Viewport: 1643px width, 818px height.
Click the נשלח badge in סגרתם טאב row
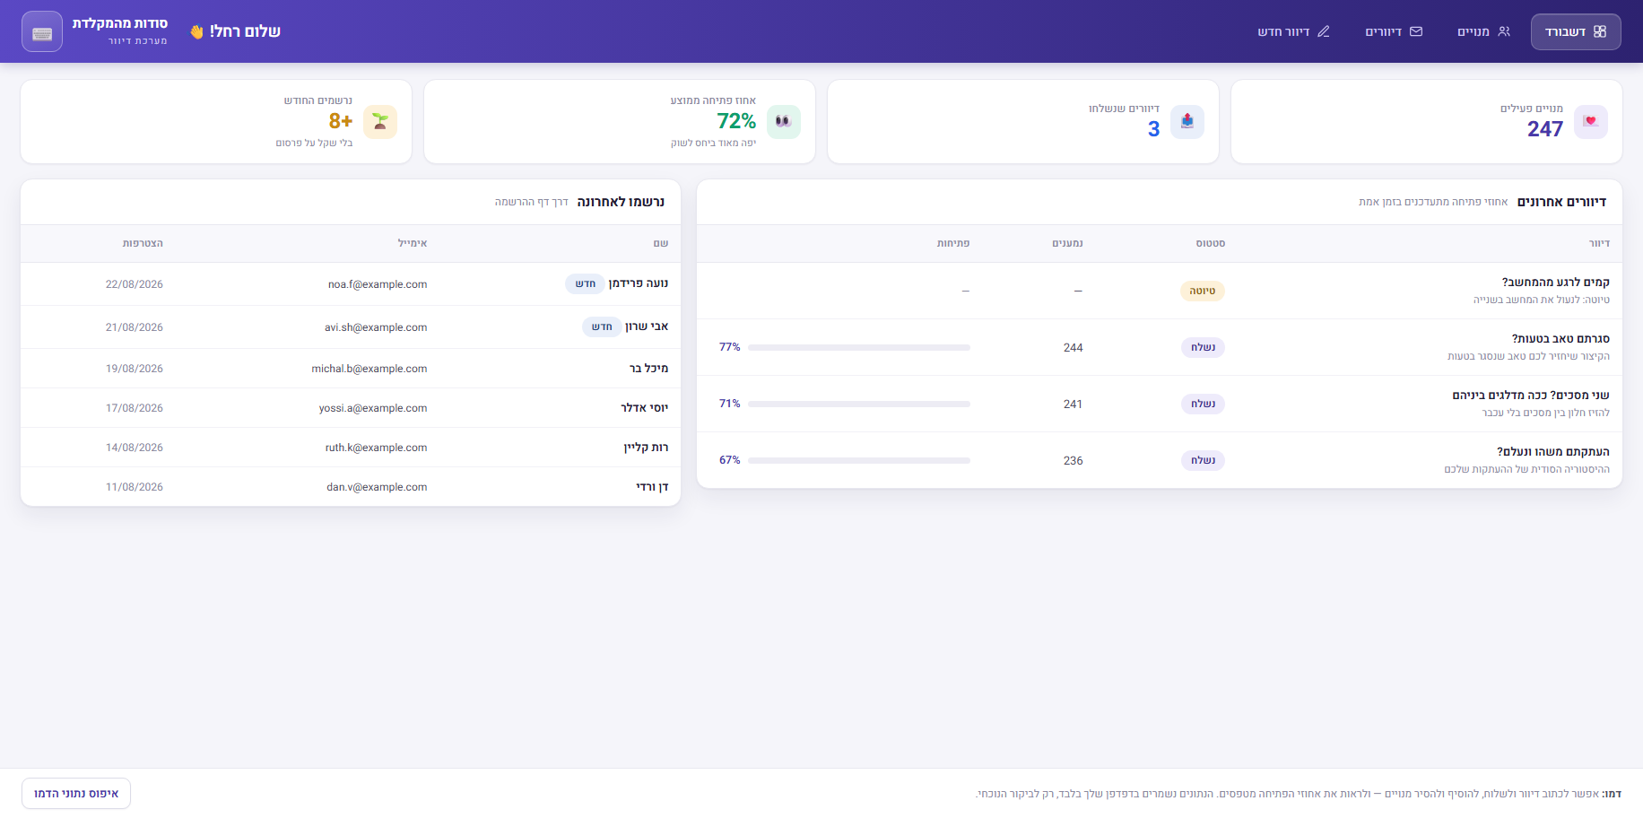point(1203,347)
